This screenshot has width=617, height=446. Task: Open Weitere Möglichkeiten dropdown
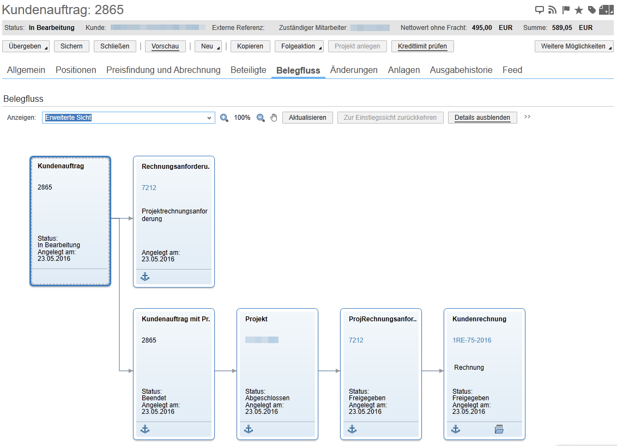[574, 46]
